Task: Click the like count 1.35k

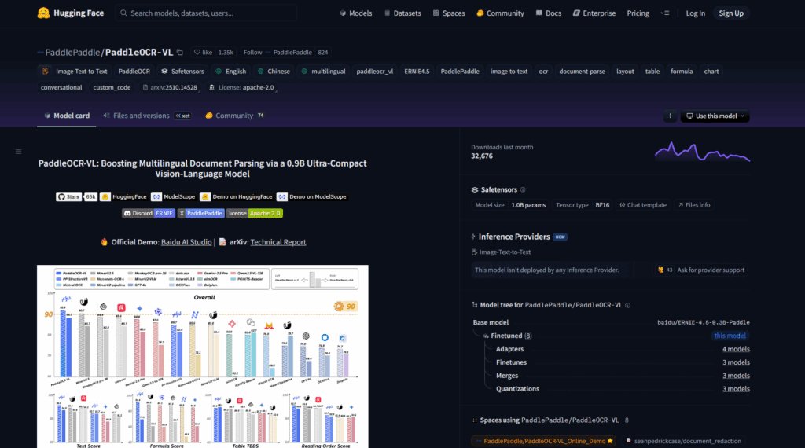Action: 226,53
